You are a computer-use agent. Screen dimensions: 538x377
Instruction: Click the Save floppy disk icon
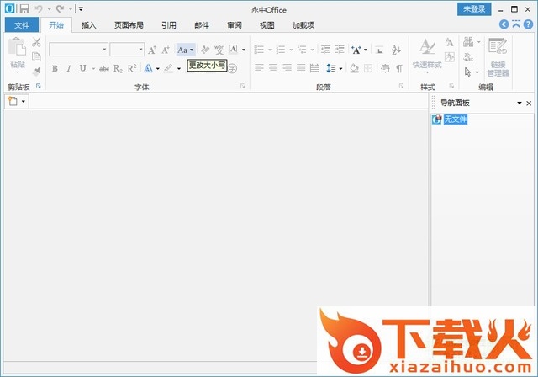24,9
